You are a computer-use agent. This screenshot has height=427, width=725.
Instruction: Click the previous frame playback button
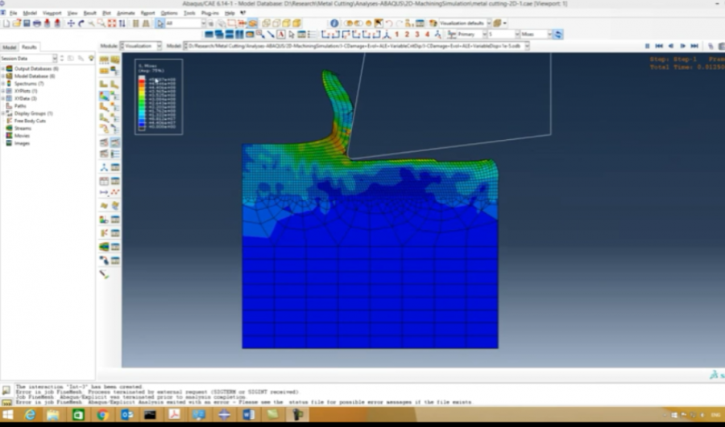pyautogui.click(x=671, y=46)
